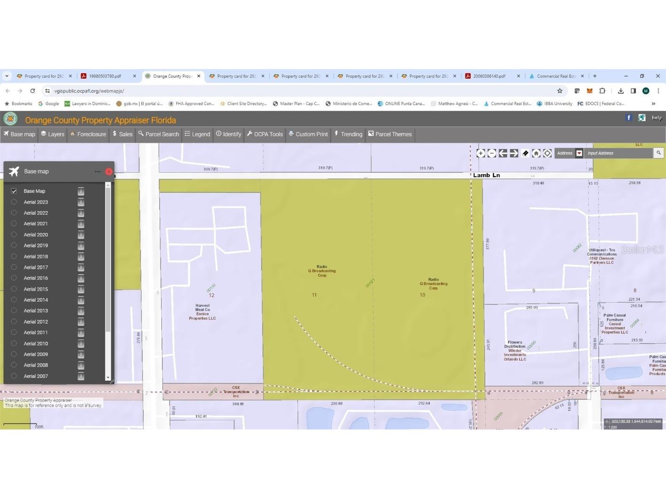Image resolution: width=666 pixels, height=499 pixels.
Task: Open the Parcel Search menu
Action: [158, 134]
